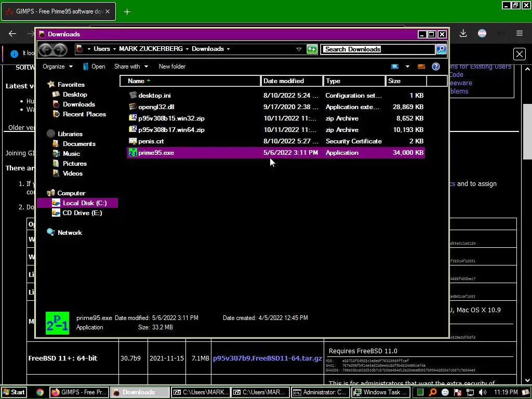Viewport: 532px width, 399px height.
Task: Switch to Windows Task Manager taskbar button
Action: point(381,392)
